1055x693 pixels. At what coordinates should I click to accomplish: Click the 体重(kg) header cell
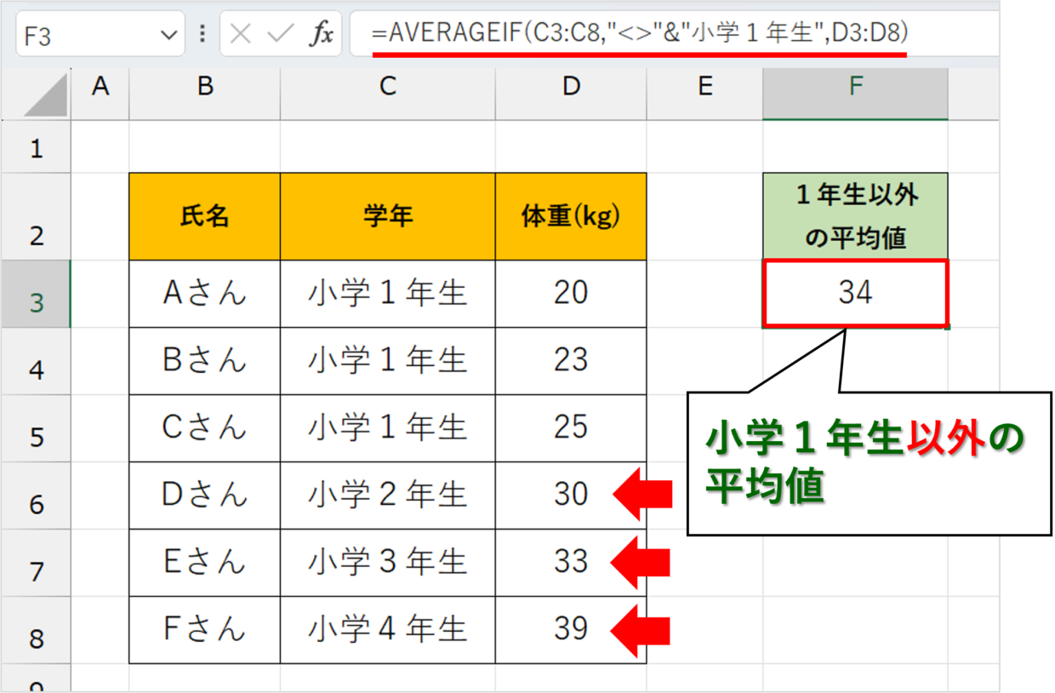point(571,217)
